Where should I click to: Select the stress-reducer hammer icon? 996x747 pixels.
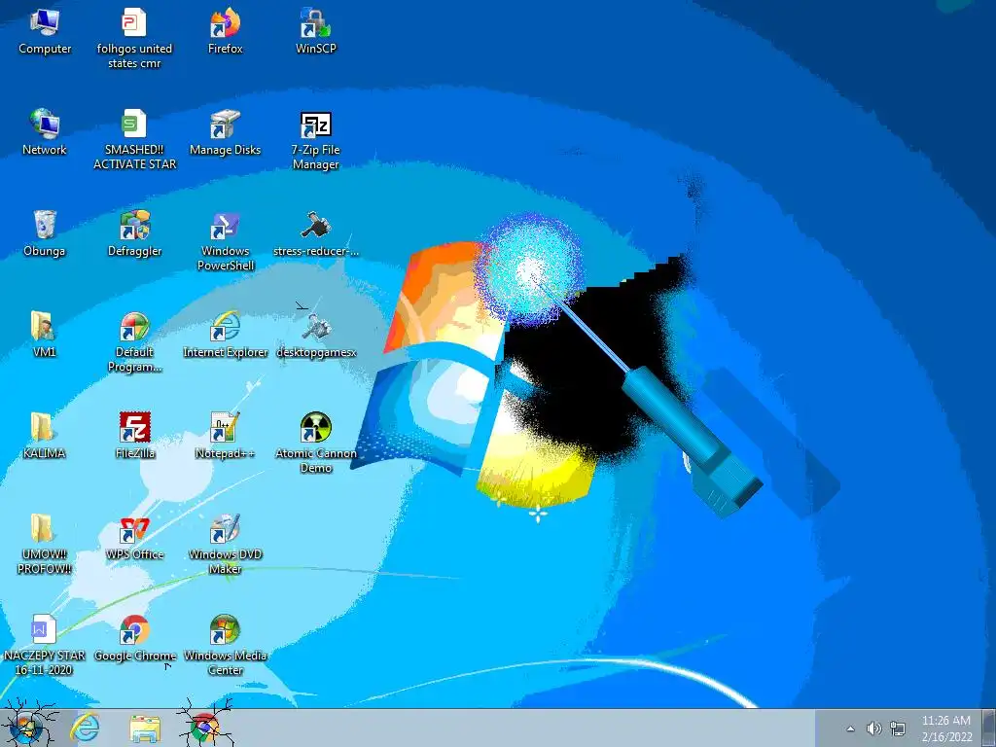click(x=316, y=233)
